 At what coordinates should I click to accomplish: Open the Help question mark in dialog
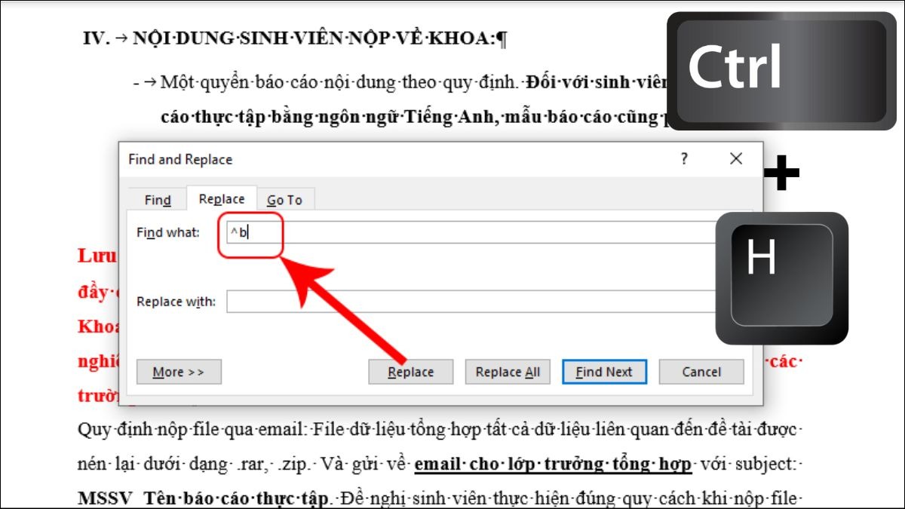[x=684, y=159]
